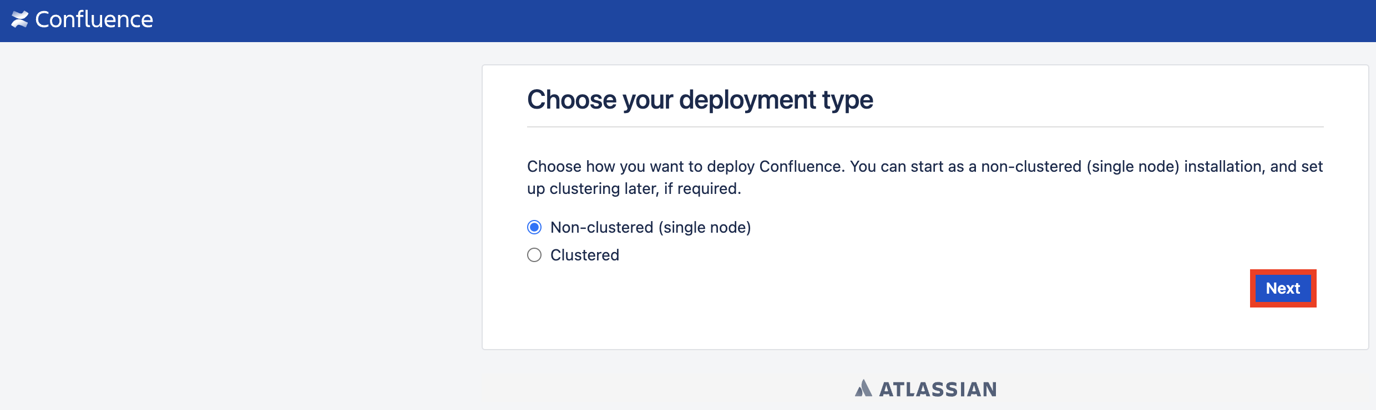Select the Clustered radio button
This screenshot has width=1376, height=410.
(534, 255)
